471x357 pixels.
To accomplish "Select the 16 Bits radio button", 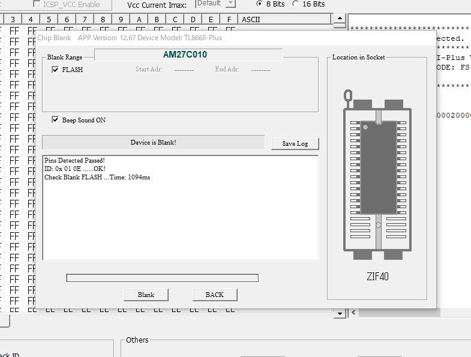I will (295, 4).
